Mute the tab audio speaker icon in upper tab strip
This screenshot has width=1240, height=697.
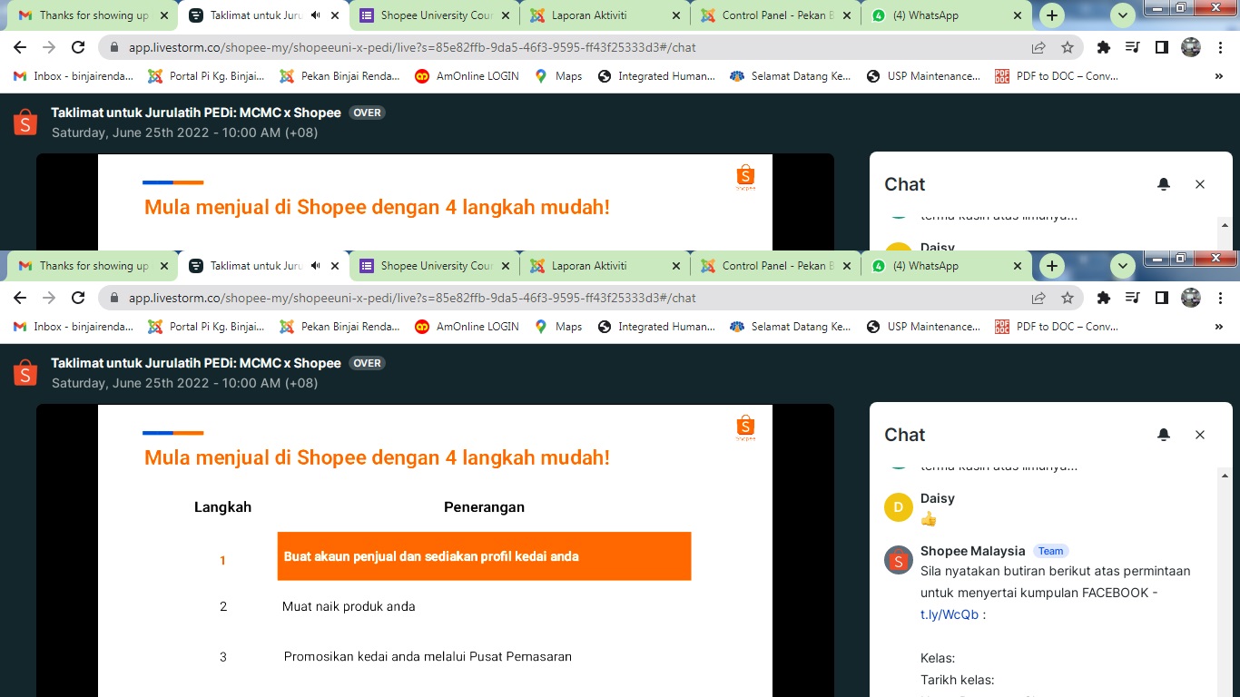(316, 15)
